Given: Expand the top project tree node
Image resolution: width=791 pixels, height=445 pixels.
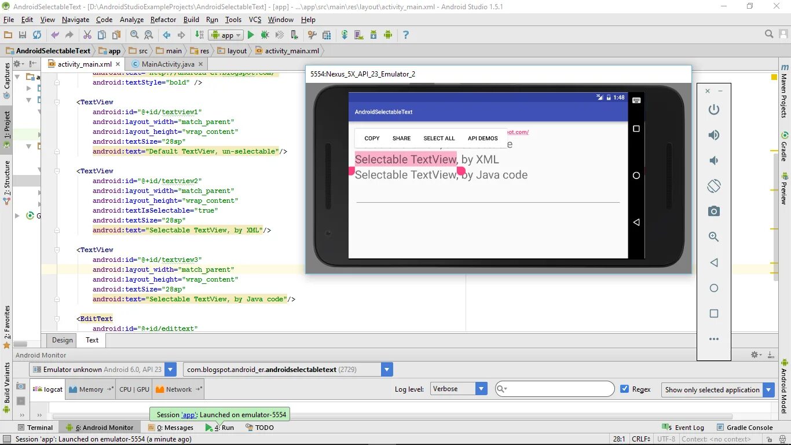Looking at the screenshot, I should [x=17, y=77].
